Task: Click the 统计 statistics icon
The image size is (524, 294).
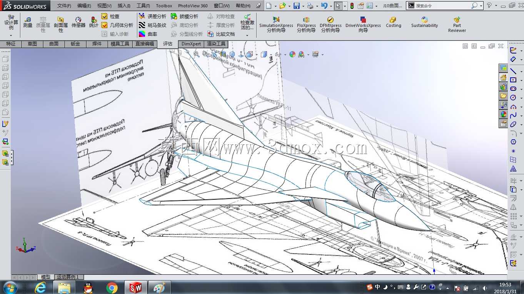Action: point(94,22)
